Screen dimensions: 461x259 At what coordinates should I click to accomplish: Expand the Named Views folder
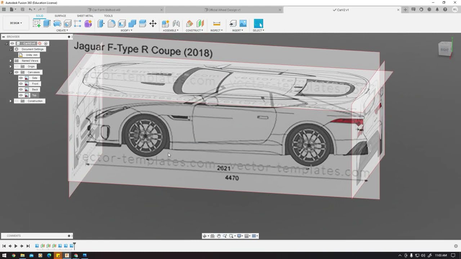[x=10, y=61]
